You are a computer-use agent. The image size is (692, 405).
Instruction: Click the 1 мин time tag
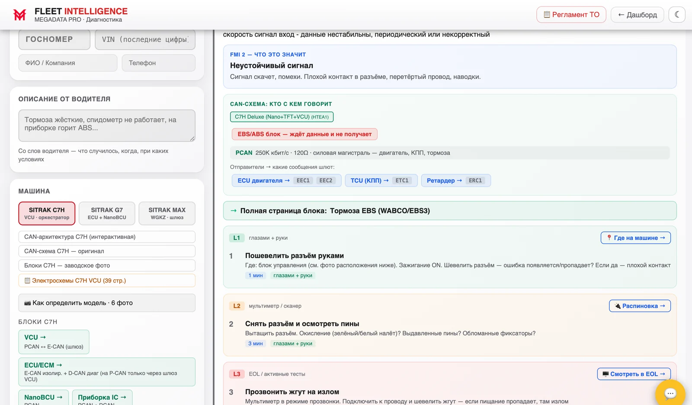click(x=256, y=276)
